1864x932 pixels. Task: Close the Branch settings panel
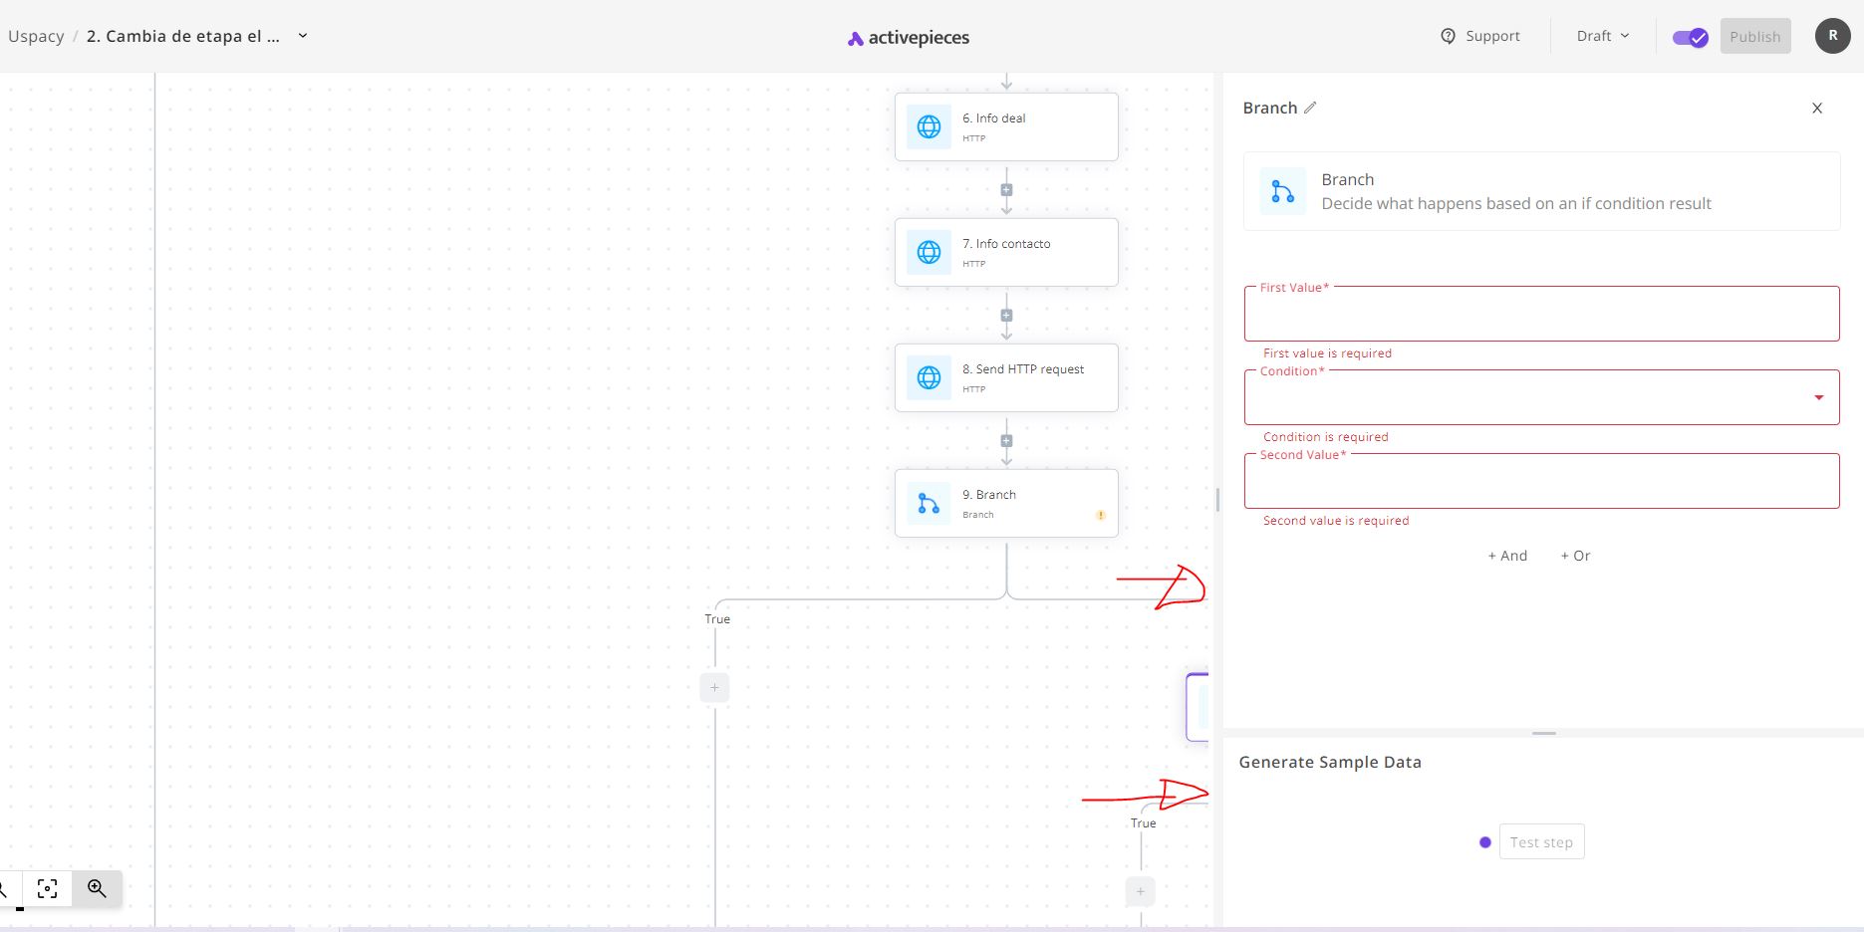pos(1817,109)
